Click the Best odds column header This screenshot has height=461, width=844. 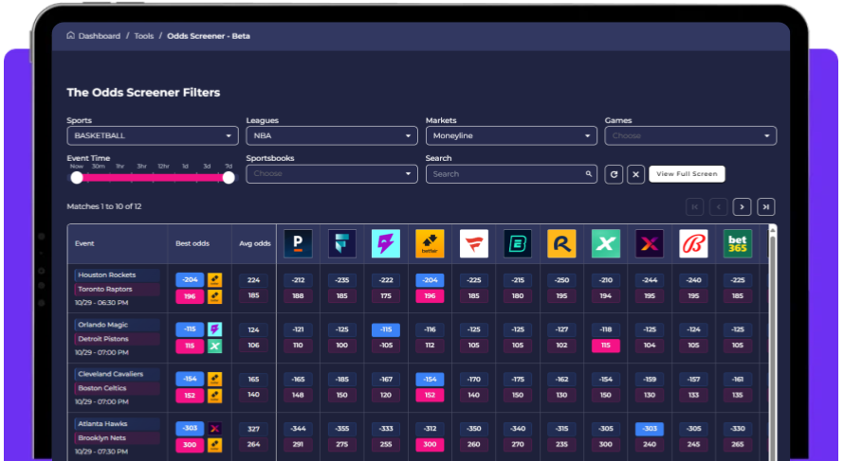click(193, 243)
